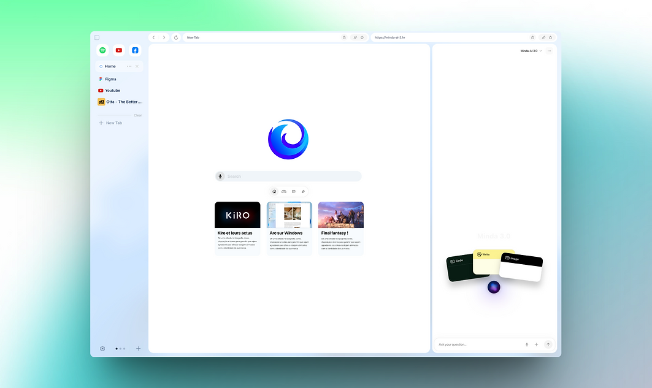Switch to the Otta - The Better tab
The height and width of the screenshot is (388, 652).
(120, 102)
